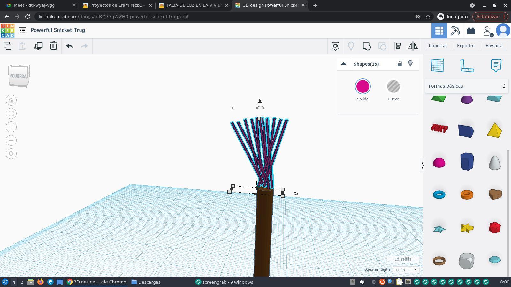Open the Bricks mode
This screenshot has height=287, width=511.
pos(471,31)
